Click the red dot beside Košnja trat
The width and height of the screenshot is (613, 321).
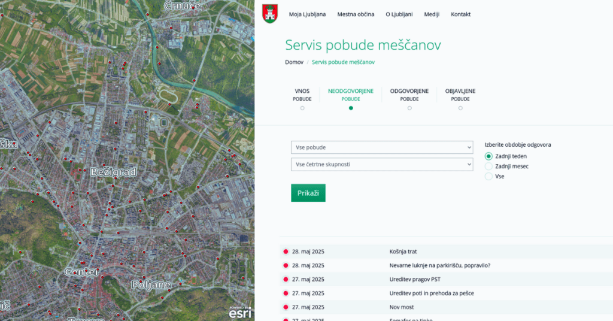point(286,252)
